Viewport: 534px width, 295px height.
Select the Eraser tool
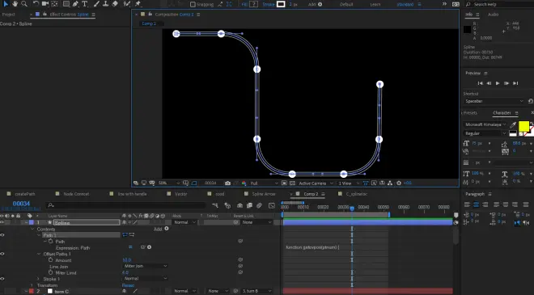point(115,4)
